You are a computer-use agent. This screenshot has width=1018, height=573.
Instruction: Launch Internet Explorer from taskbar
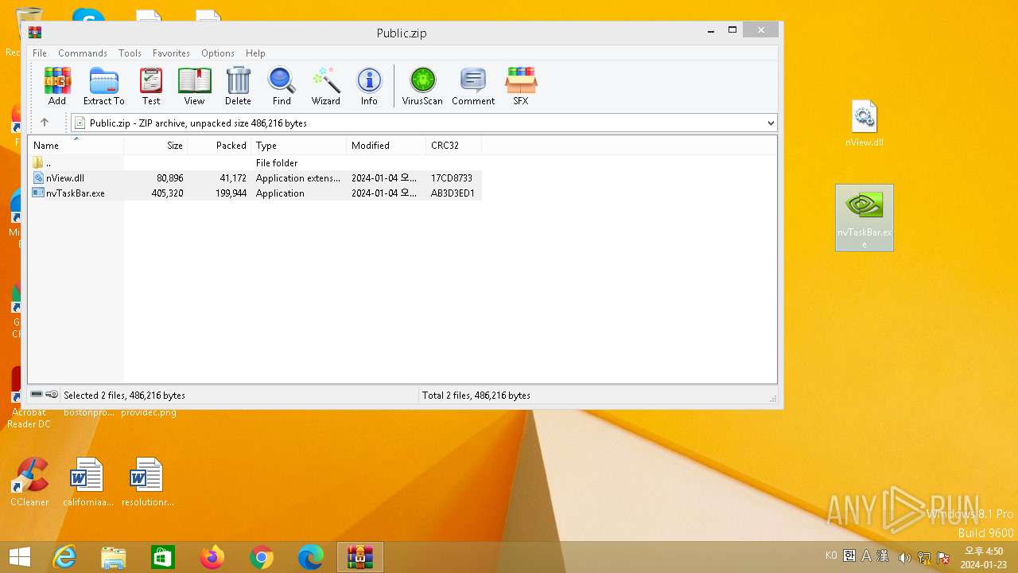[x=64, y=557]
